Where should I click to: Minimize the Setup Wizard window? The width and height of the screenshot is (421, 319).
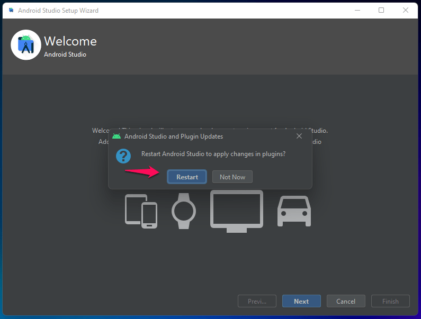pyautogui.click(x=357, y=10)
